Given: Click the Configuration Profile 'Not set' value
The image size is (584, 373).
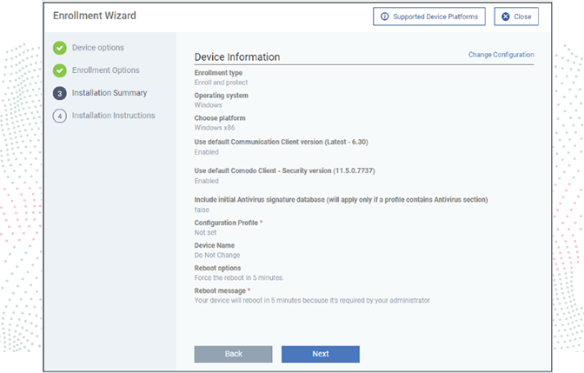Looking at the screenshot, I should point(205,233).
